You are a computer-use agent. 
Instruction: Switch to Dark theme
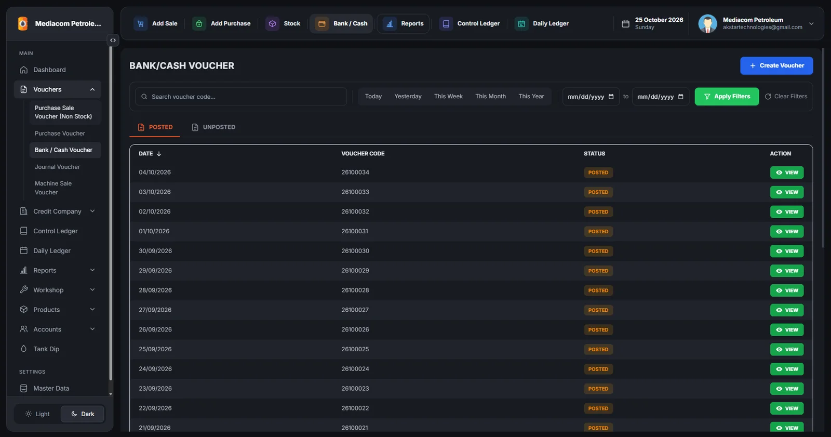[x=83, y=414]
